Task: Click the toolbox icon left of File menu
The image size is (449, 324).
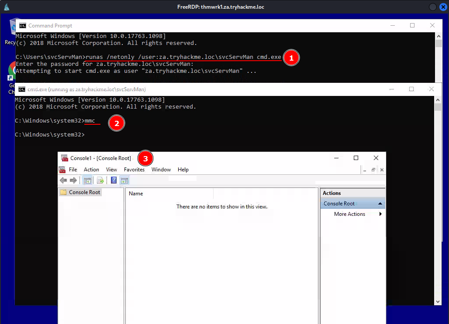Action: pos(62,170)
